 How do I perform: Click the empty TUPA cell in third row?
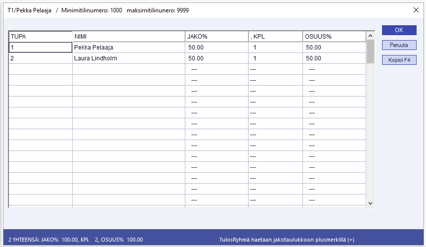[41, 69]
